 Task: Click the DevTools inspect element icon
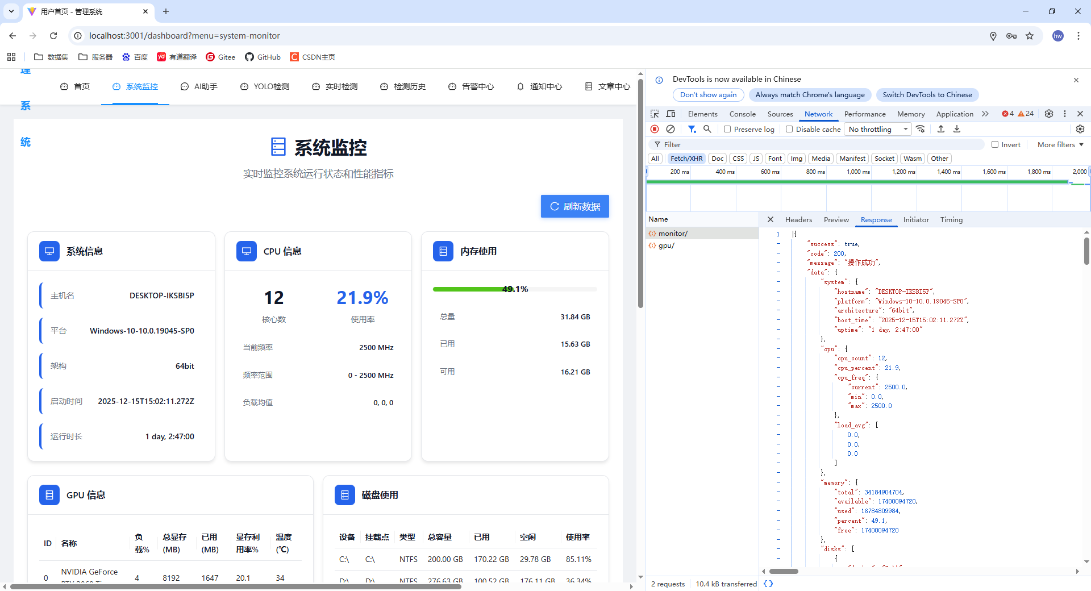pos(655,114)
